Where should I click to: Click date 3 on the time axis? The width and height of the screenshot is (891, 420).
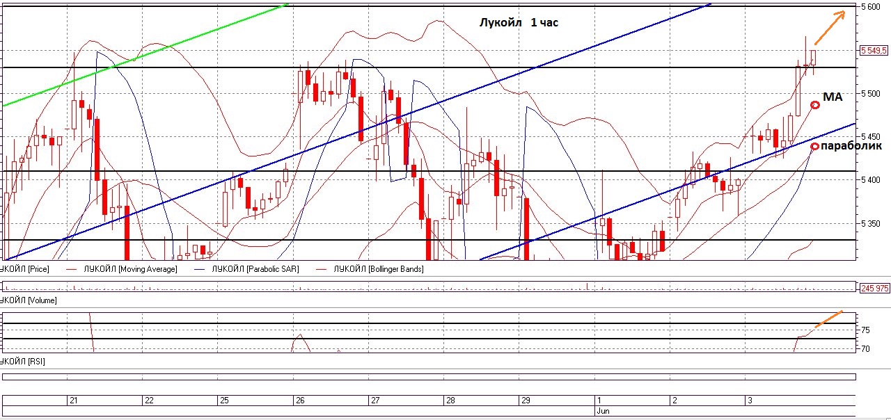click(749, 401)
